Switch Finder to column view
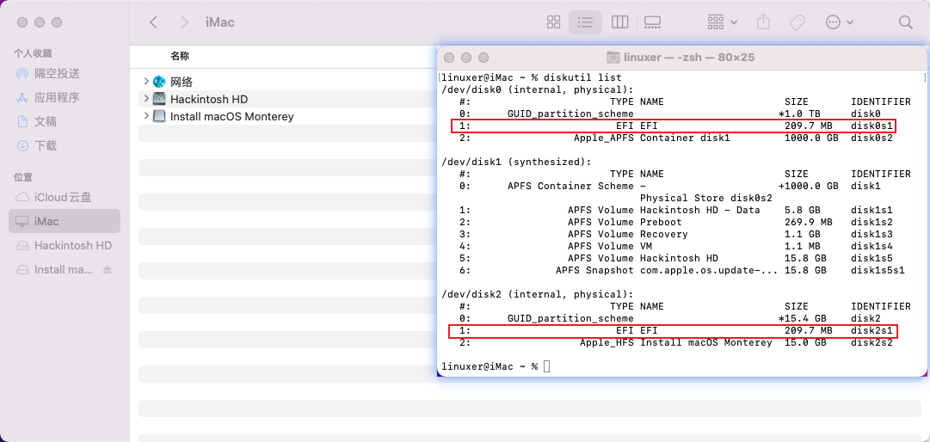Screen dimensions: 930x442 tap(619, 22)
